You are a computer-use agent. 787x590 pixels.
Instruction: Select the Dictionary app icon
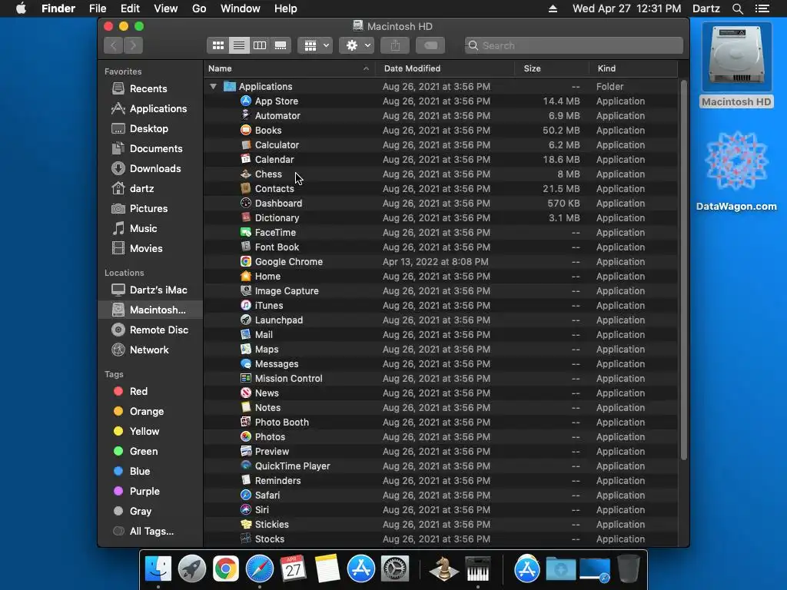point(245,217)
